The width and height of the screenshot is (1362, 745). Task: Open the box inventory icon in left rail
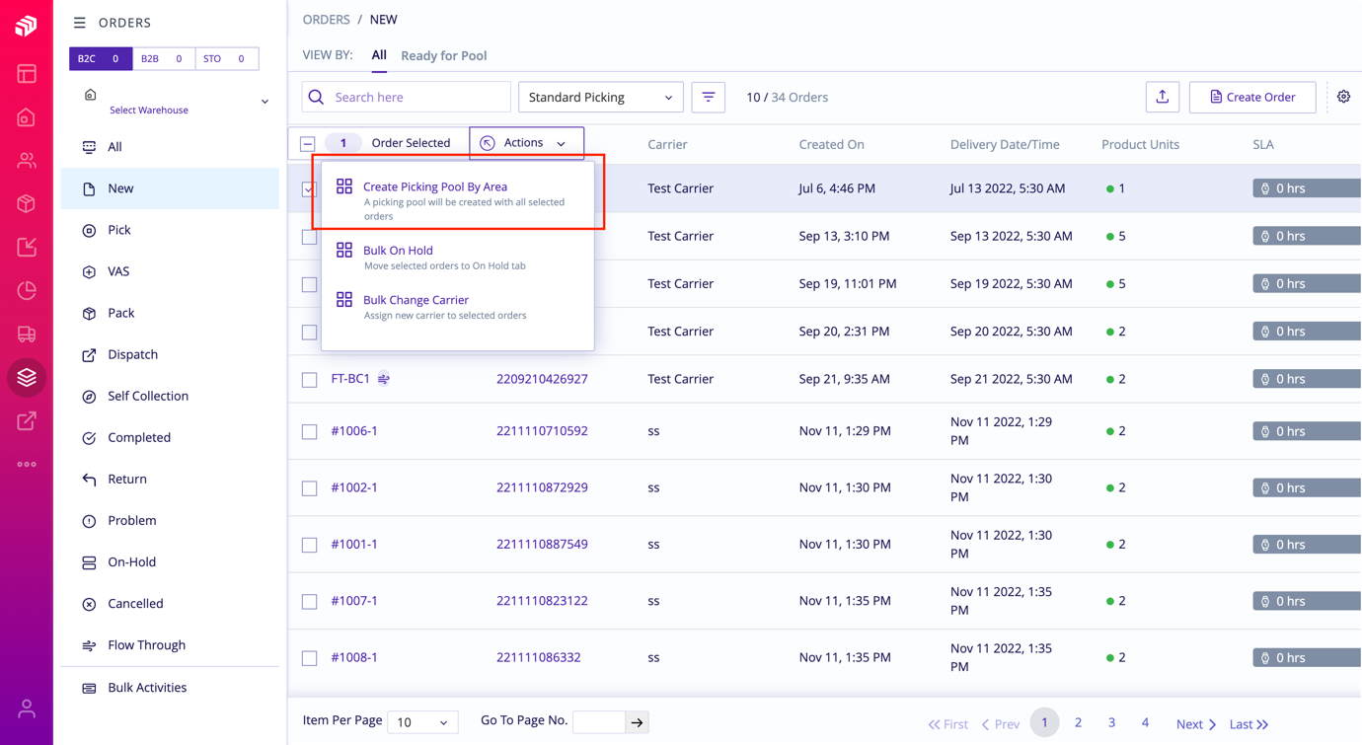point(27,204)
